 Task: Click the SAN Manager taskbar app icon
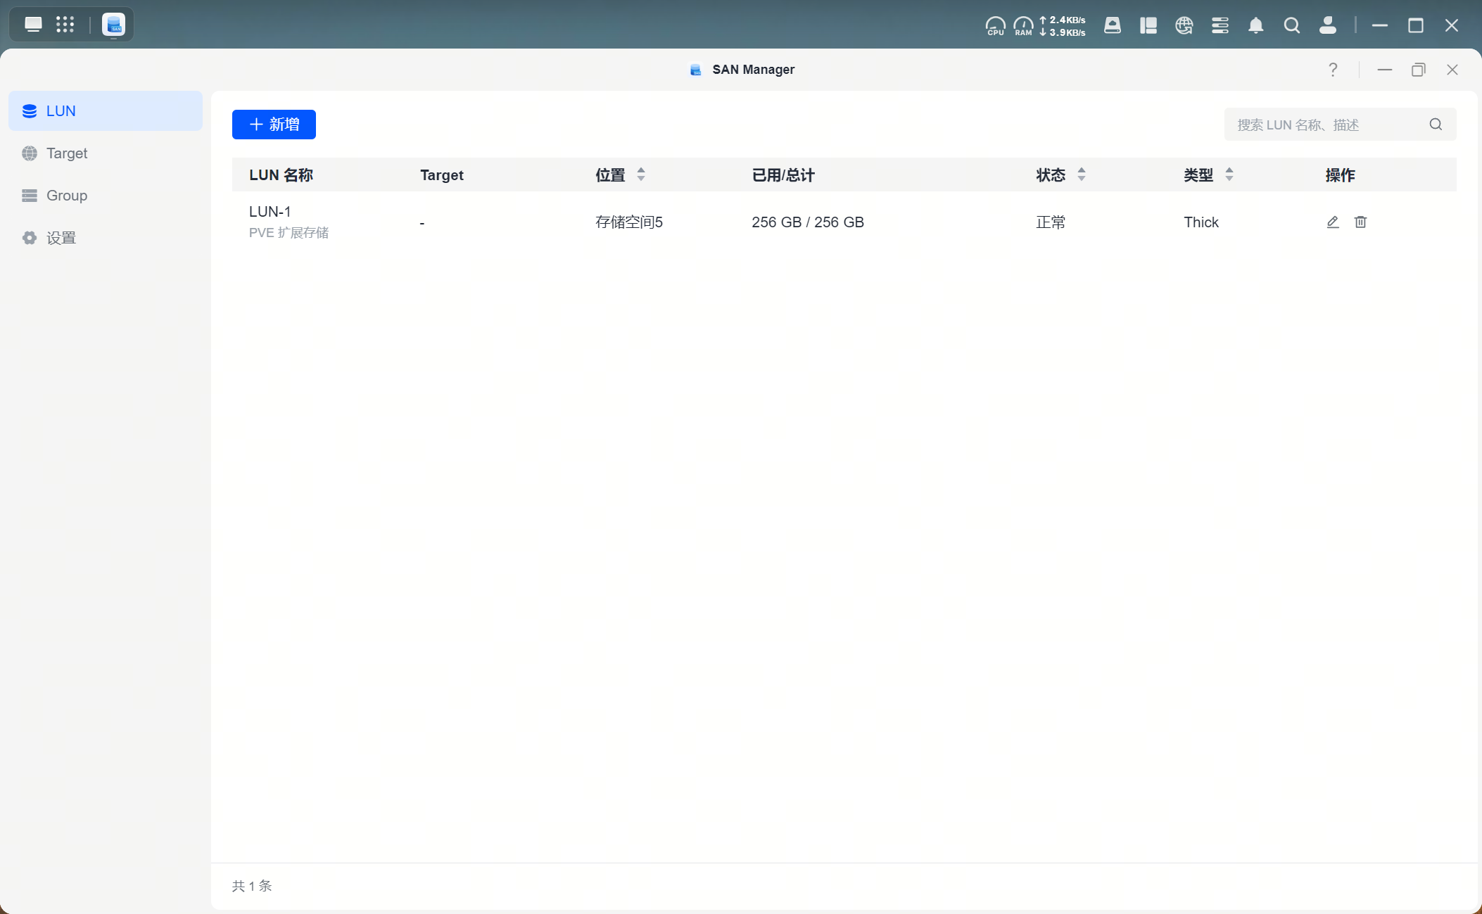click(x=113, y=25)
